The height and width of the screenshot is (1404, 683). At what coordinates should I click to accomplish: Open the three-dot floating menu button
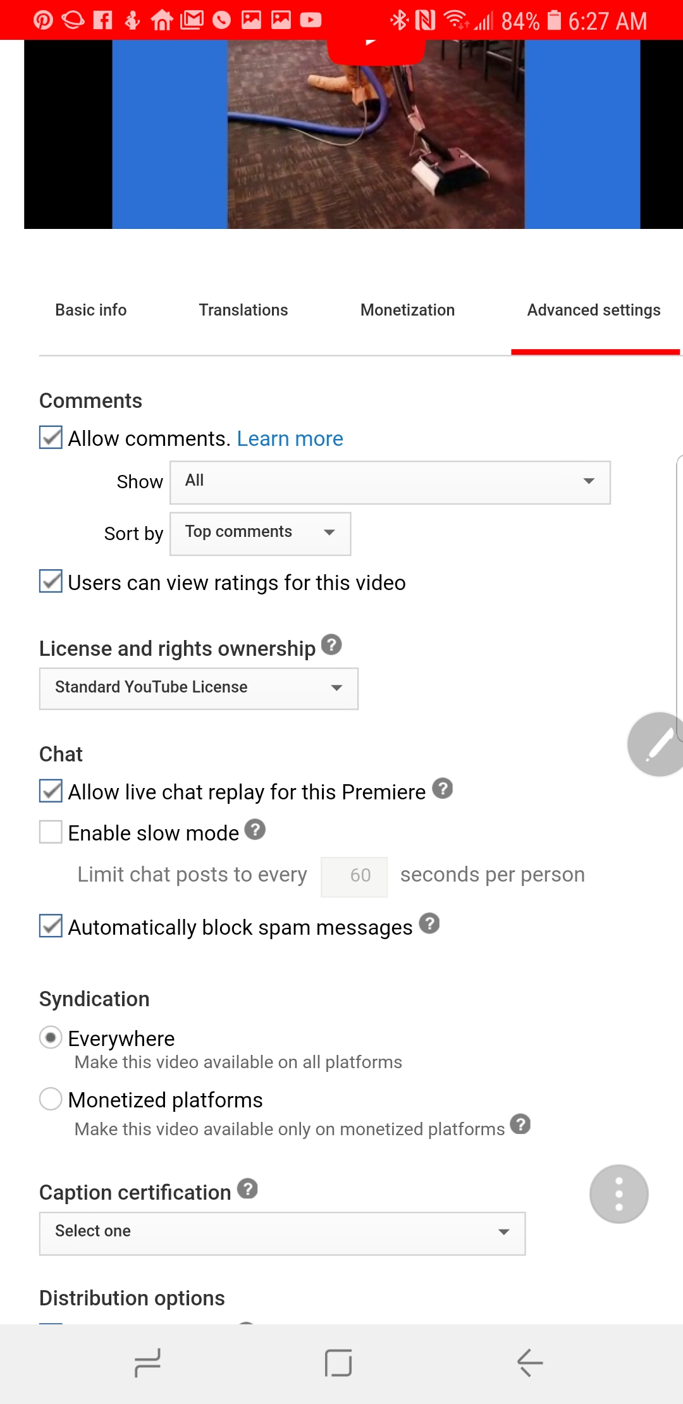pos(619,1194)
